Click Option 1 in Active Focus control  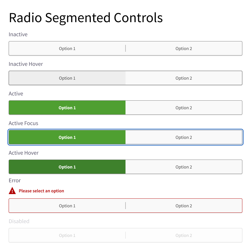(x=67, y=137)
